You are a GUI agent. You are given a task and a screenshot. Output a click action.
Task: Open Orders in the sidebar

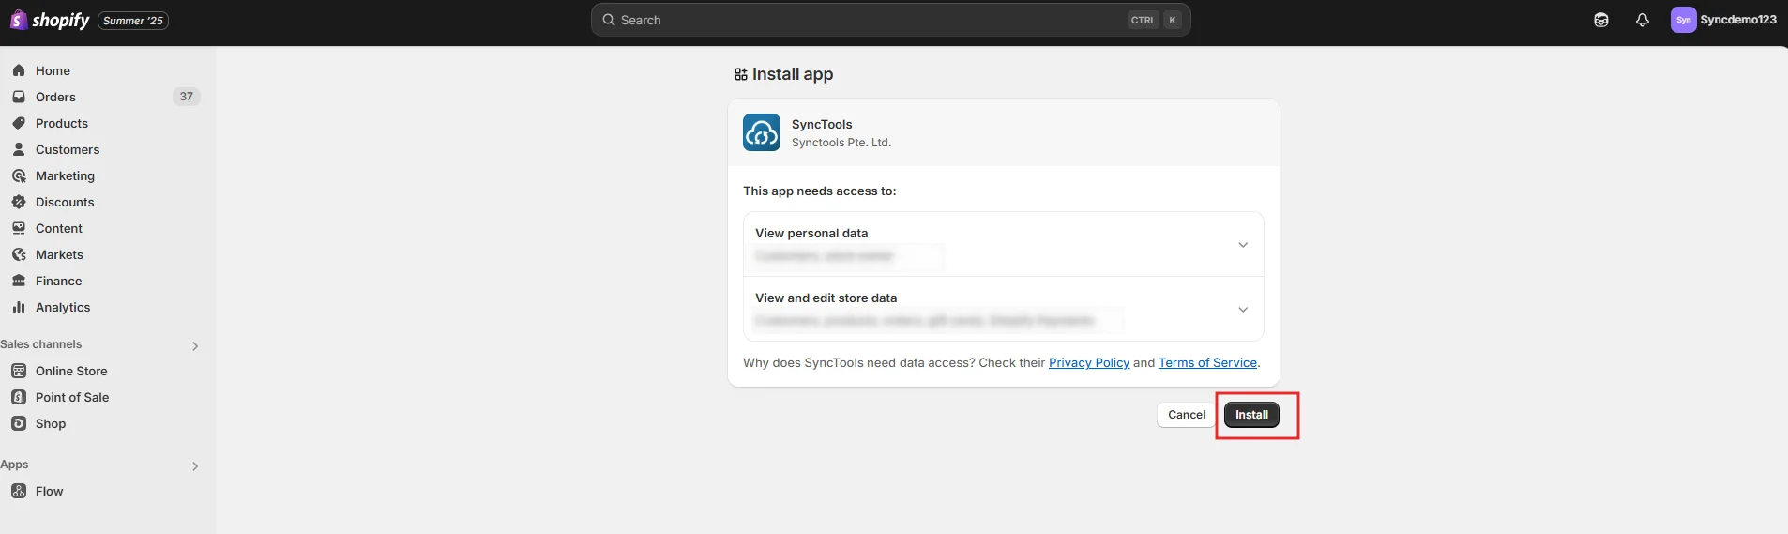point(55,97)
